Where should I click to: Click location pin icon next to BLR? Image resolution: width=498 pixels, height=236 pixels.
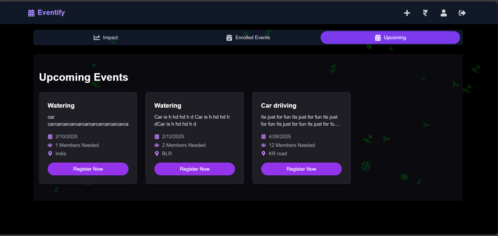[157, 154]
